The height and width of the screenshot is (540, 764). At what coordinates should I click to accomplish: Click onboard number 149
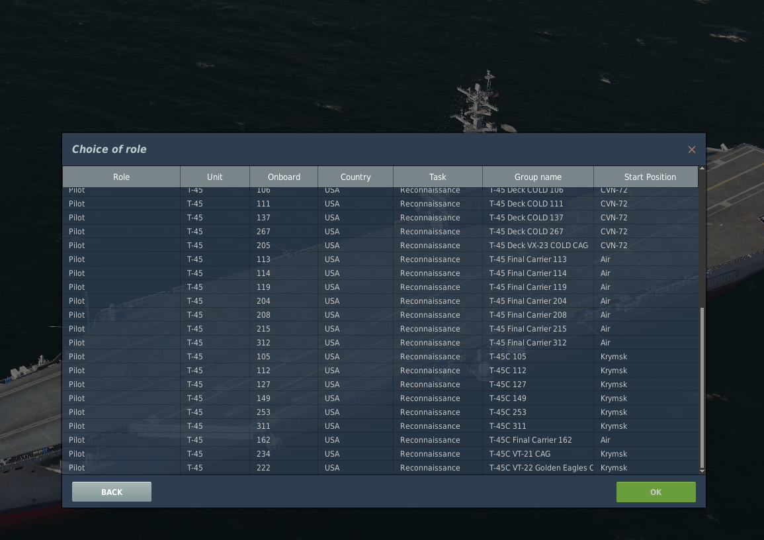click(x=263, y=398)
